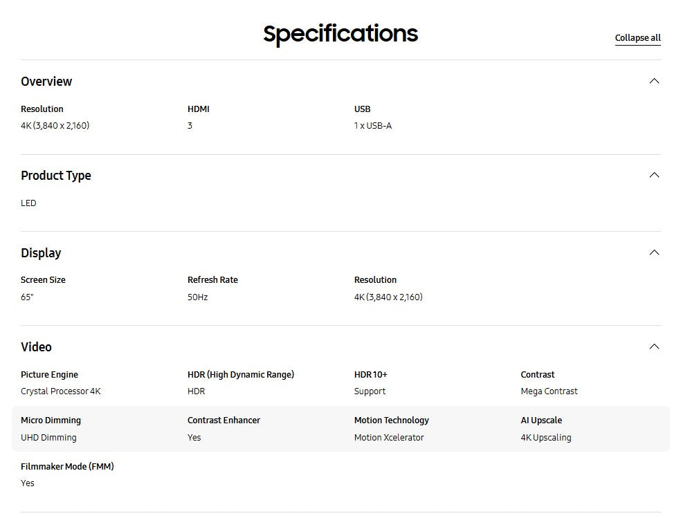This screenshot has width=681, height=518.
Task: Click the Product Type heading
Action: (56, 176)
